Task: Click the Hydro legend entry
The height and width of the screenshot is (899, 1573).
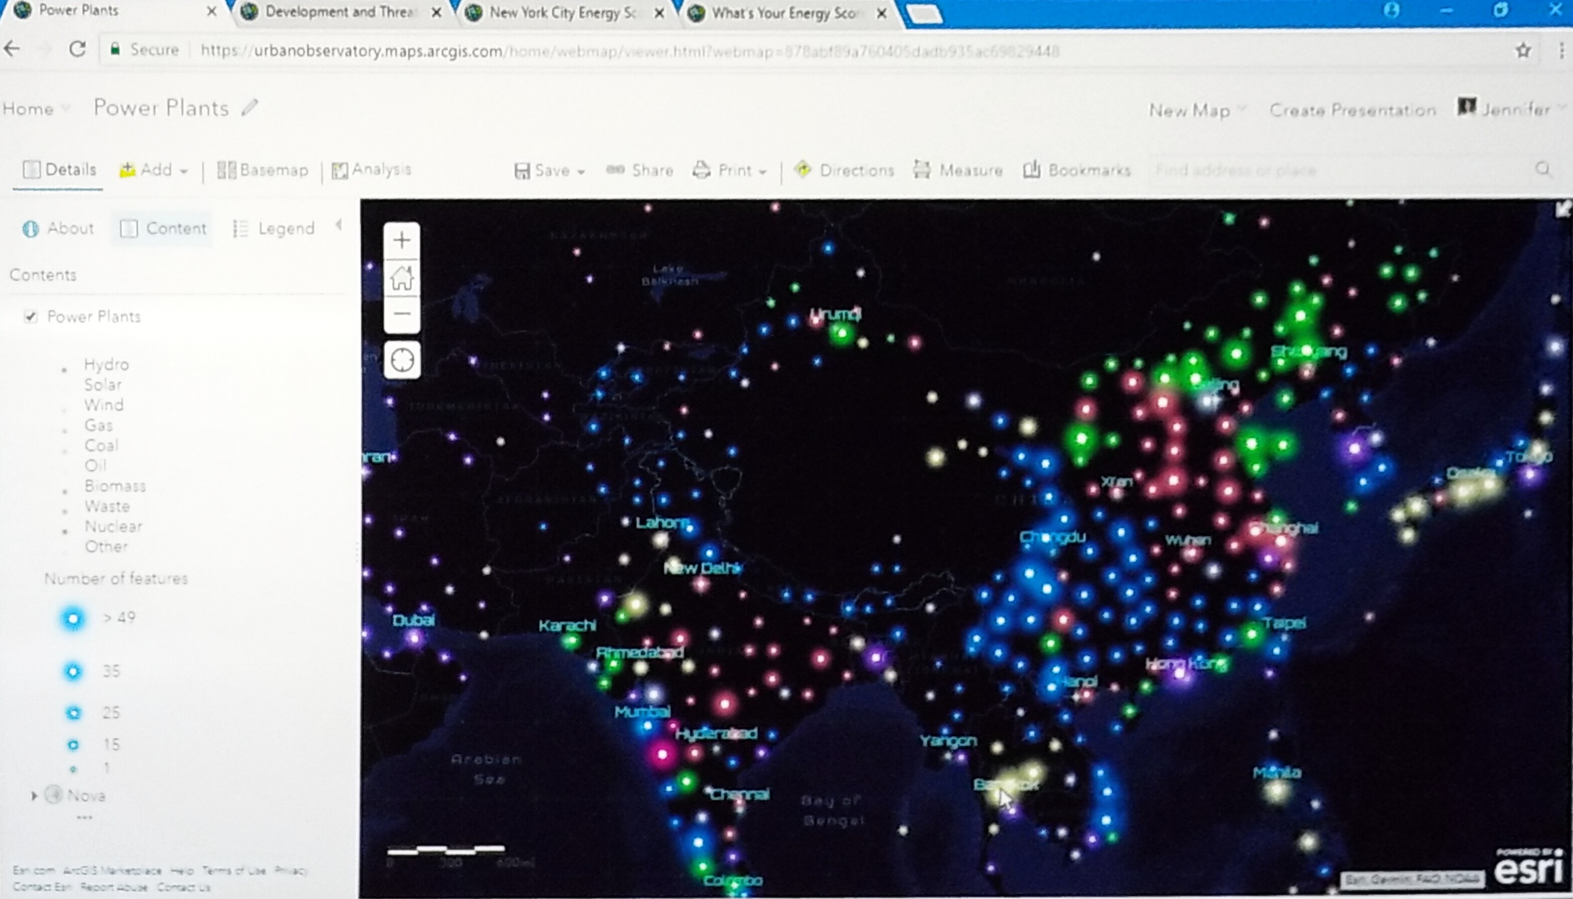Action: coord(106,364)
